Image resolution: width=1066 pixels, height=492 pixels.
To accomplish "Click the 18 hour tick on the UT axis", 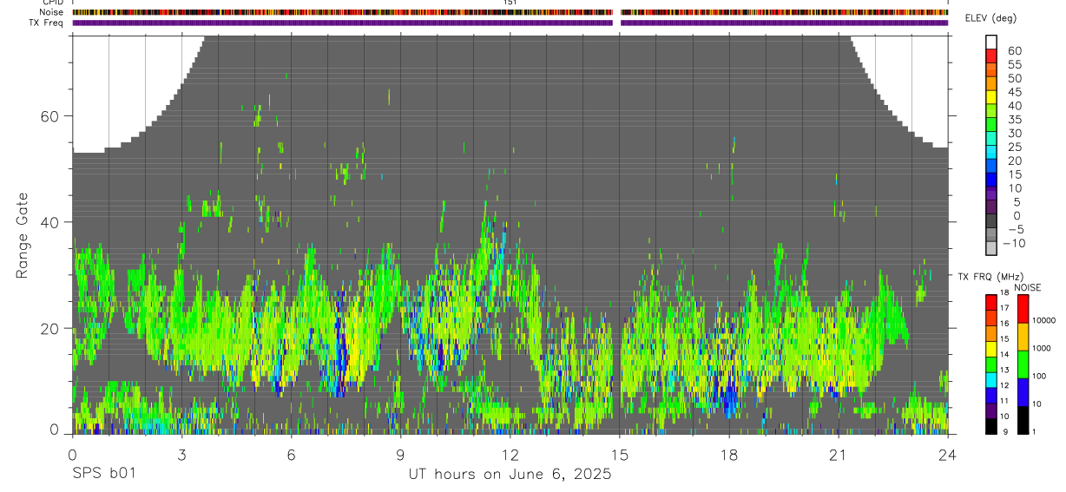I will pos(729,454).
